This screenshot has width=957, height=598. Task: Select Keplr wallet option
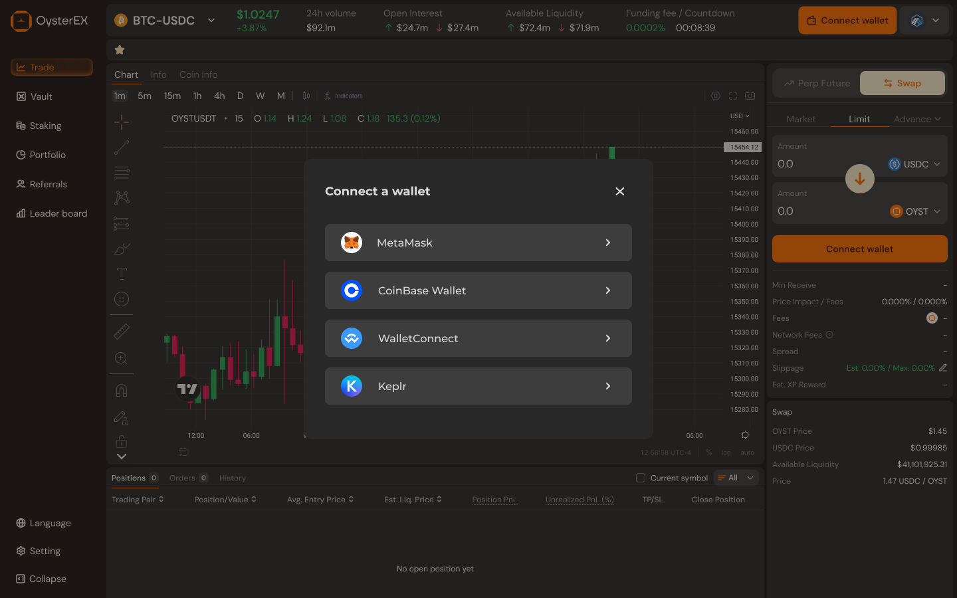478,386
